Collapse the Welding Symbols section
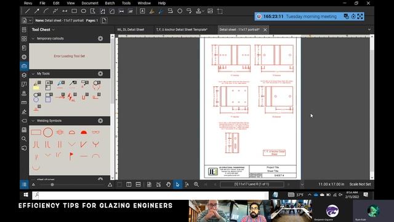This screenshot has width=394, height=222. pos(33,121)
